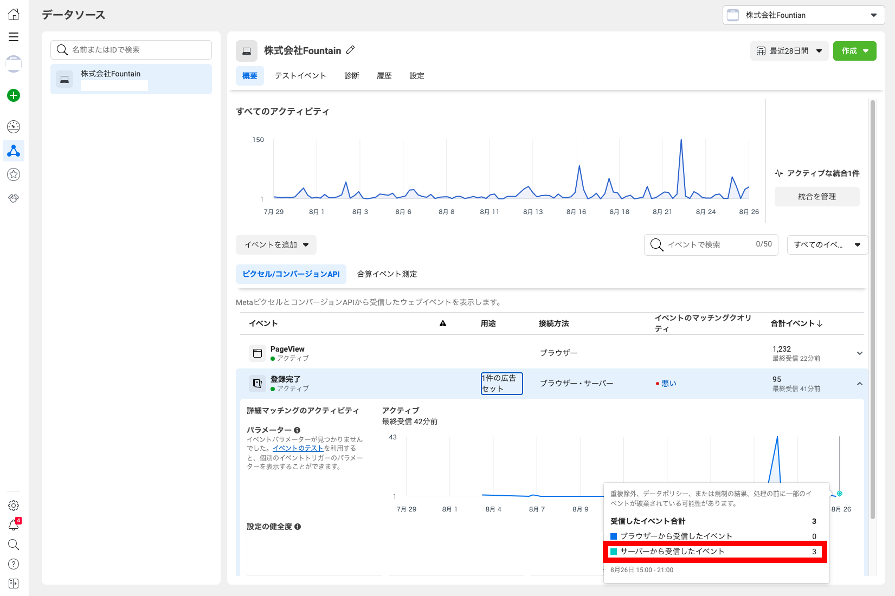Open the イベントを追加 dropdown
Viewport: 895px width, 596px height.
tap(276, 245)
